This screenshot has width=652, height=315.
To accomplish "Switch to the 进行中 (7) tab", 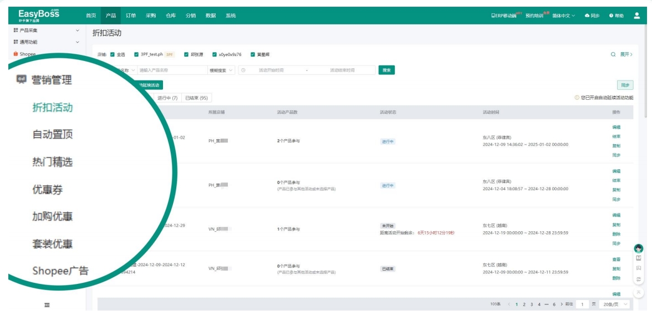I will pos(167,98).
